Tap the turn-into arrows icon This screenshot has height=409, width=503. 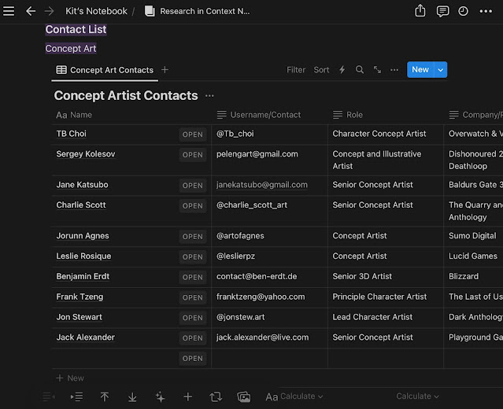(216, 397)
